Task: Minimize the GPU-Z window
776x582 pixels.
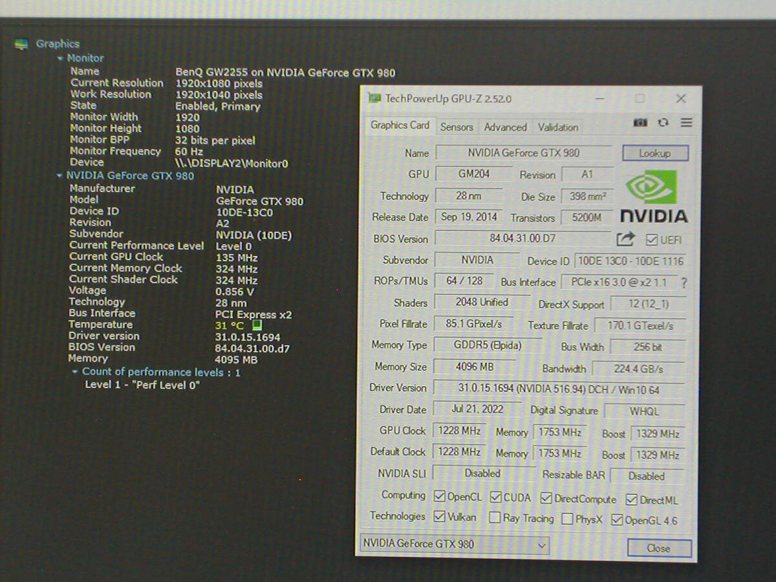Action: [x=600, y=99]
